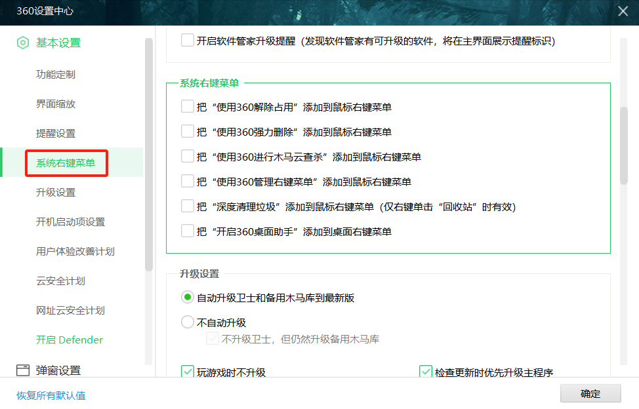Expand the 弹窗设置 section
The height and width of the screenshot is (409, 639).
pyautogui.click(x=58, y=370)
